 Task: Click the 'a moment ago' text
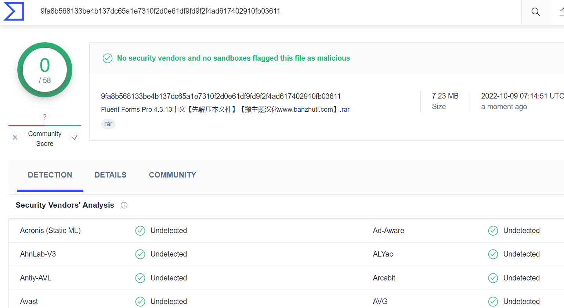(x=504, y=107)
